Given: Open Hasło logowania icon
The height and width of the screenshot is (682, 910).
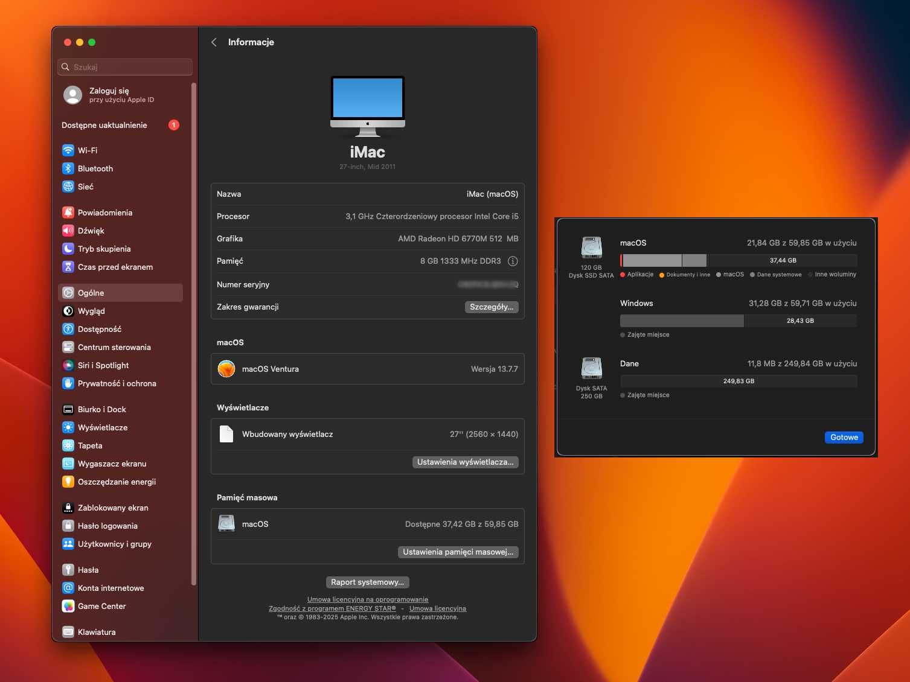Looking at the screenshot, I should coord(68,526).
